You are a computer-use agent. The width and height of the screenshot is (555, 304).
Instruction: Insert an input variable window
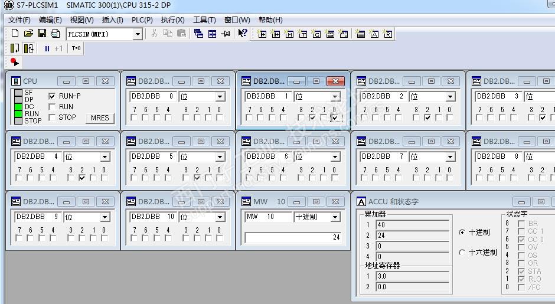click(262, 34)
